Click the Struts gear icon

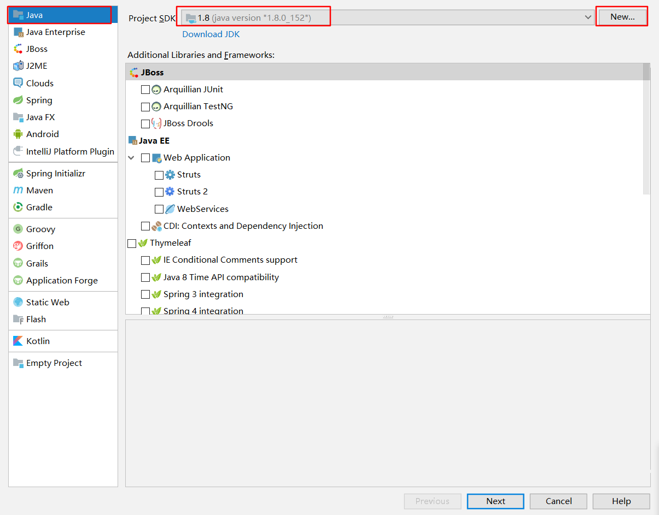pyautogui.click(x=170, y=175)
